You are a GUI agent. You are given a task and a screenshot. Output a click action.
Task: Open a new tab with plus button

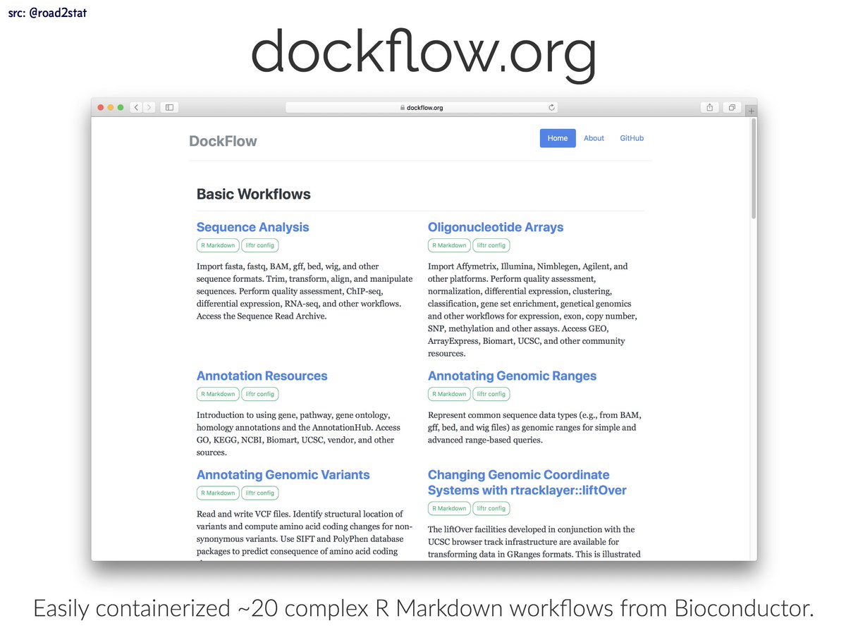click(x=751, y=111)
